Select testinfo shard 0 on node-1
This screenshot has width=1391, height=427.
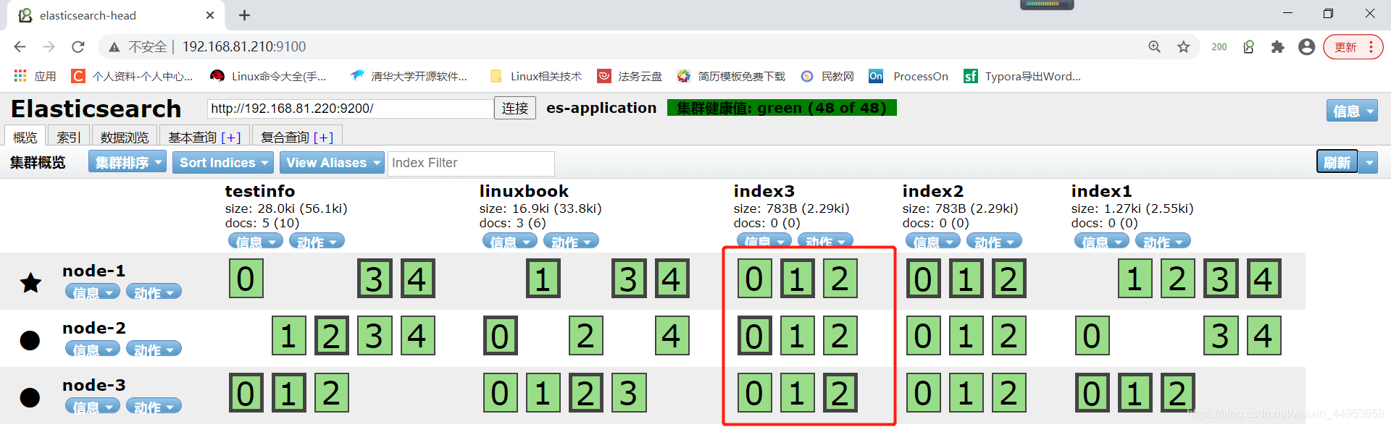[246, 279]
